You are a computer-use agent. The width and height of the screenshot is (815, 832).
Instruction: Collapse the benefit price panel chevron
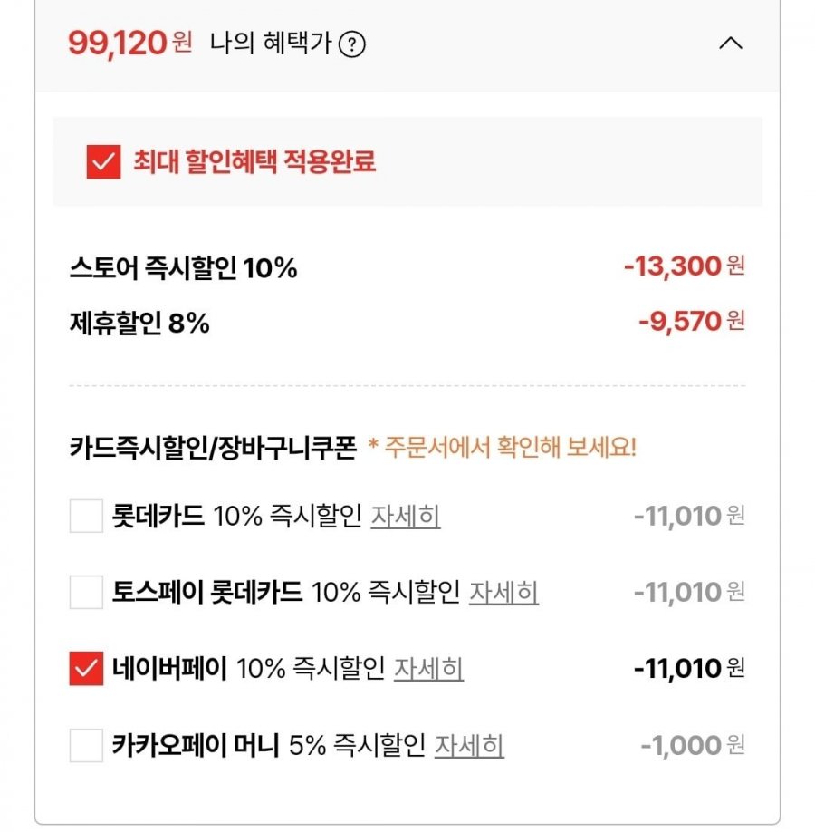tap(730, 44)
